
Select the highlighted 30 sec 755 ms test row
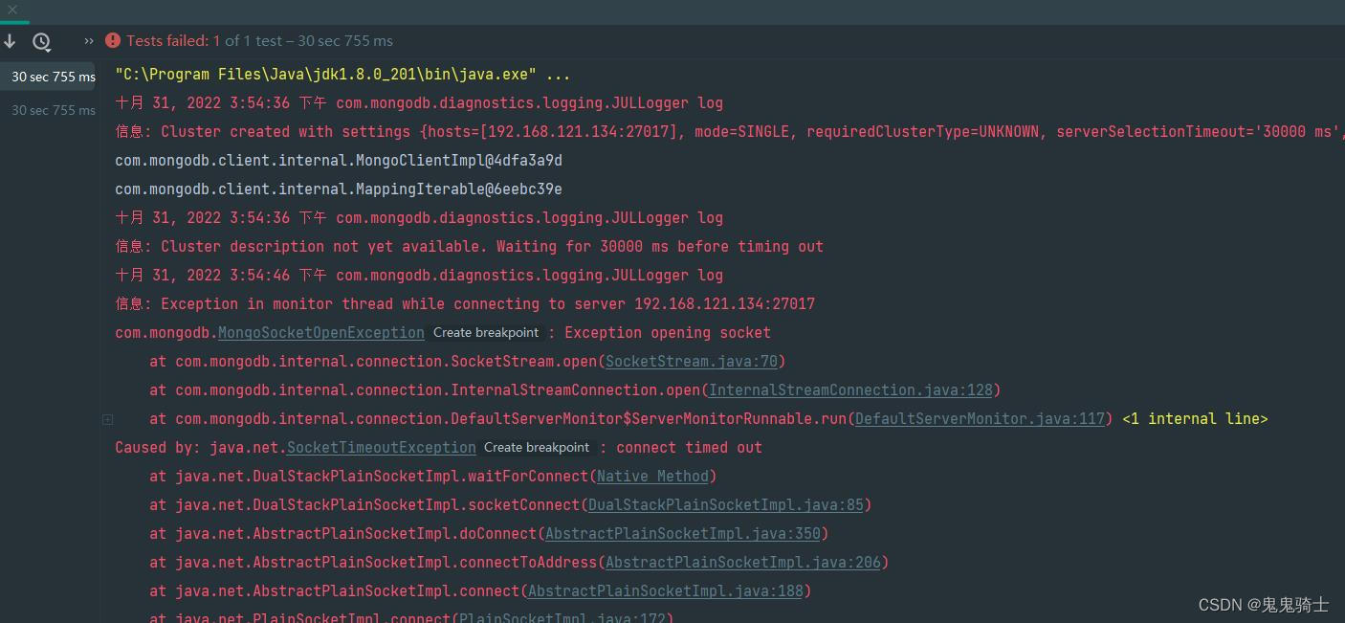(48, 77)
